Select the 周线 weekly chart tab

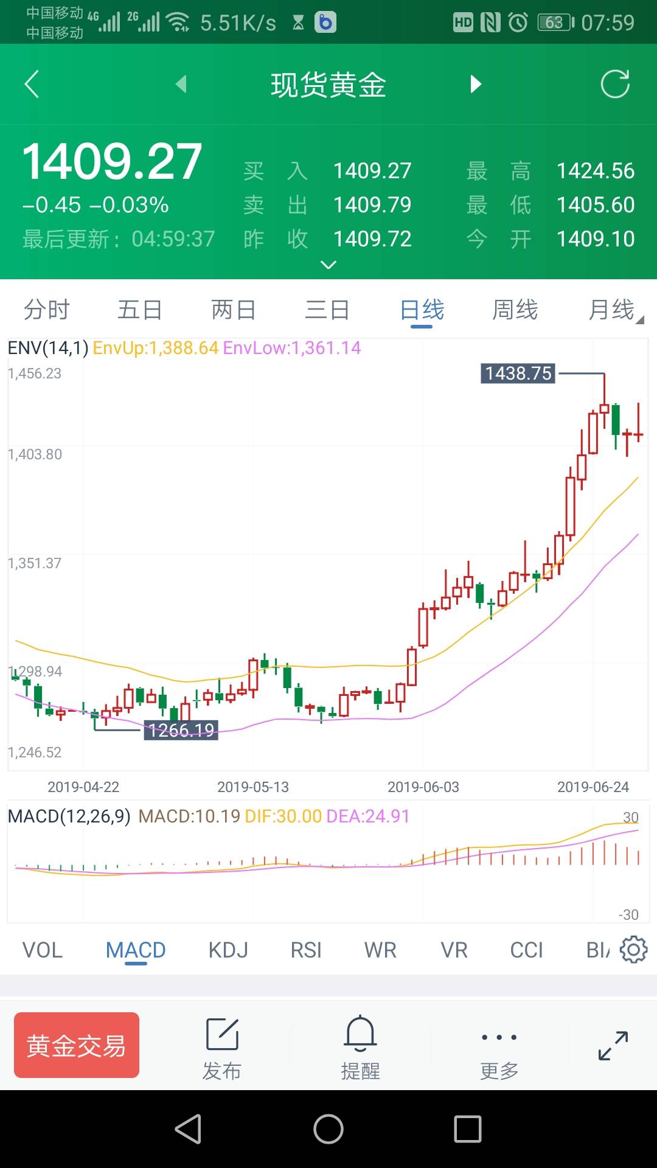click(x=515, y=310)
